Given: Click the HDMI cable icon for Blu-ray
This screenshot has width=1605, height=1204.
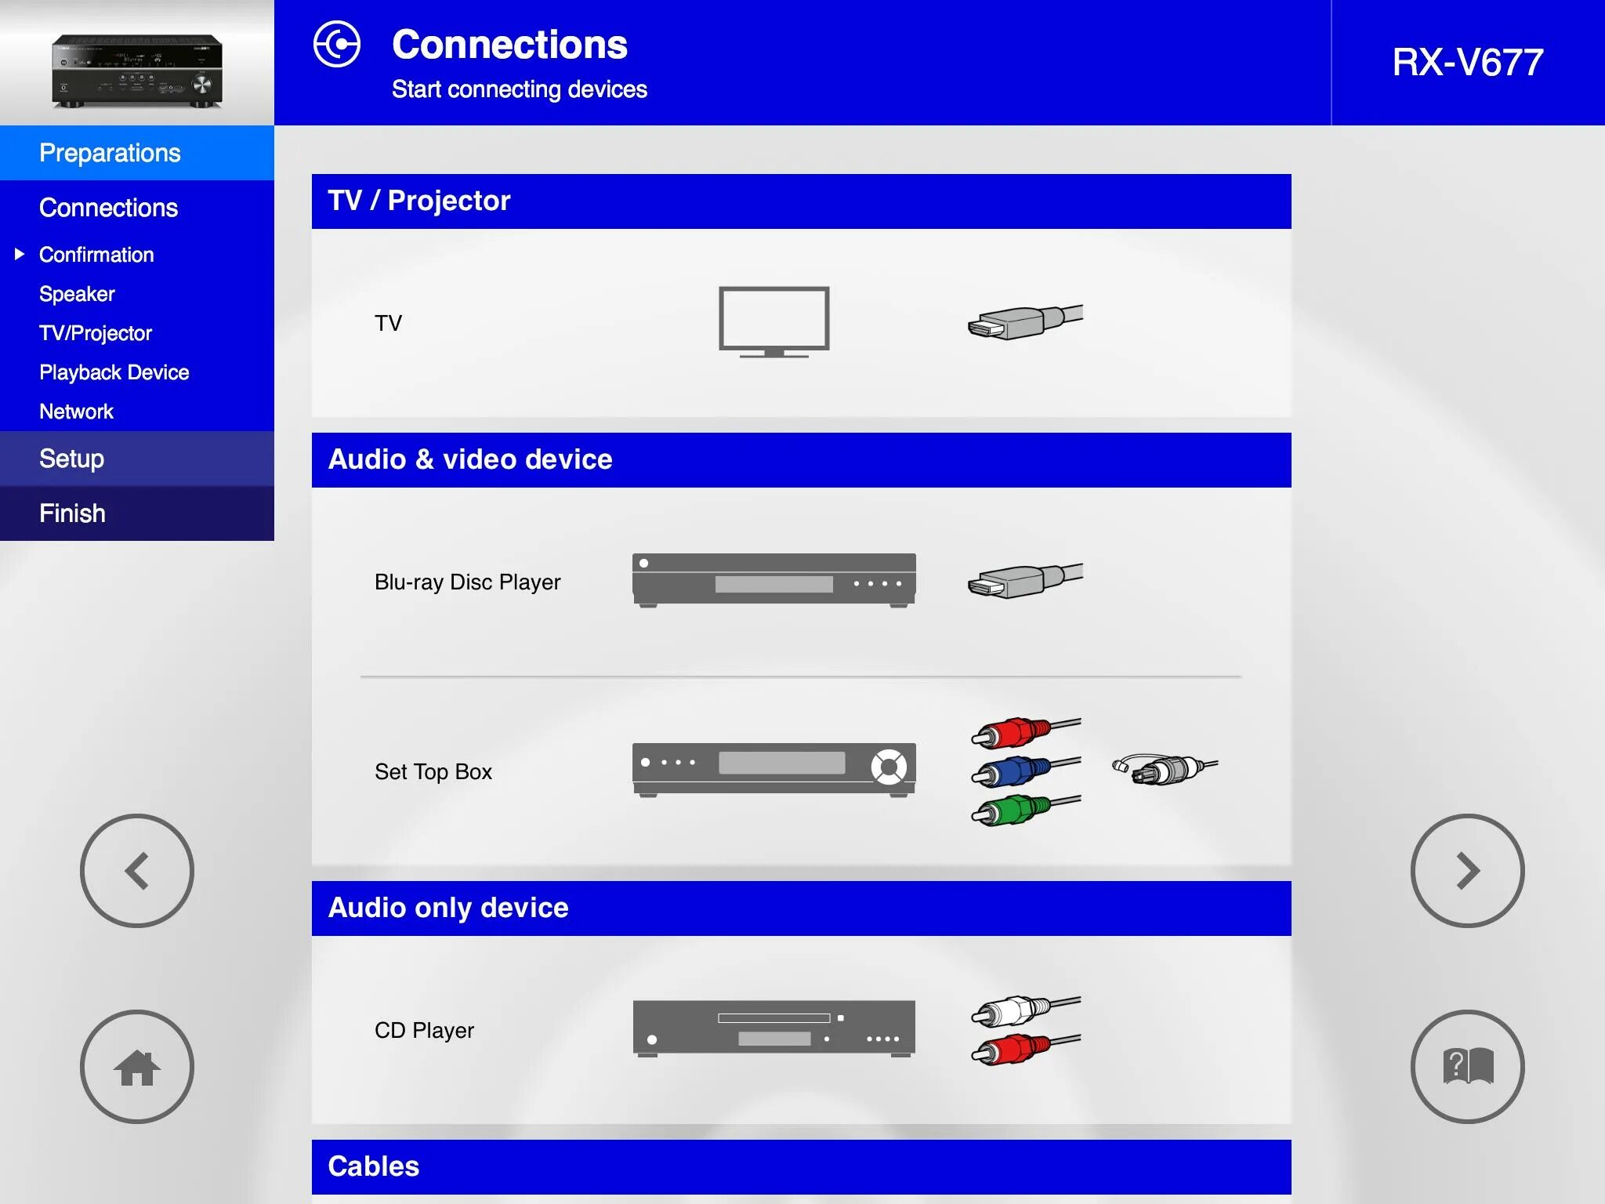Looking at the screenshot, I should [x=1021, y=581].
